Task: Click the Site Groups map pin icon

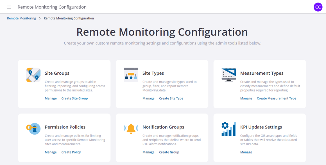Action: [33, 75]
